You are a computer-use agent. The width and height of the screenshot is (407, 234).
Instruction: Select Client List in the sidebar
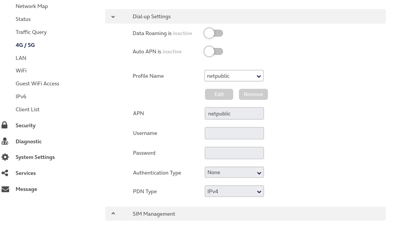[27, 109]
